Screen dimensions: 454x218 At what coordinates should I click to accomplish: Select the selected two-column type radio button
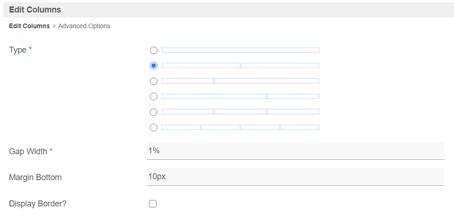pyautogui.click(x=154, y=66)
